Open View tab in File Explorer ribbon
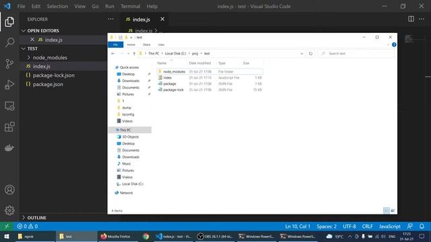 pyautogui.click(x=161, y=44)
